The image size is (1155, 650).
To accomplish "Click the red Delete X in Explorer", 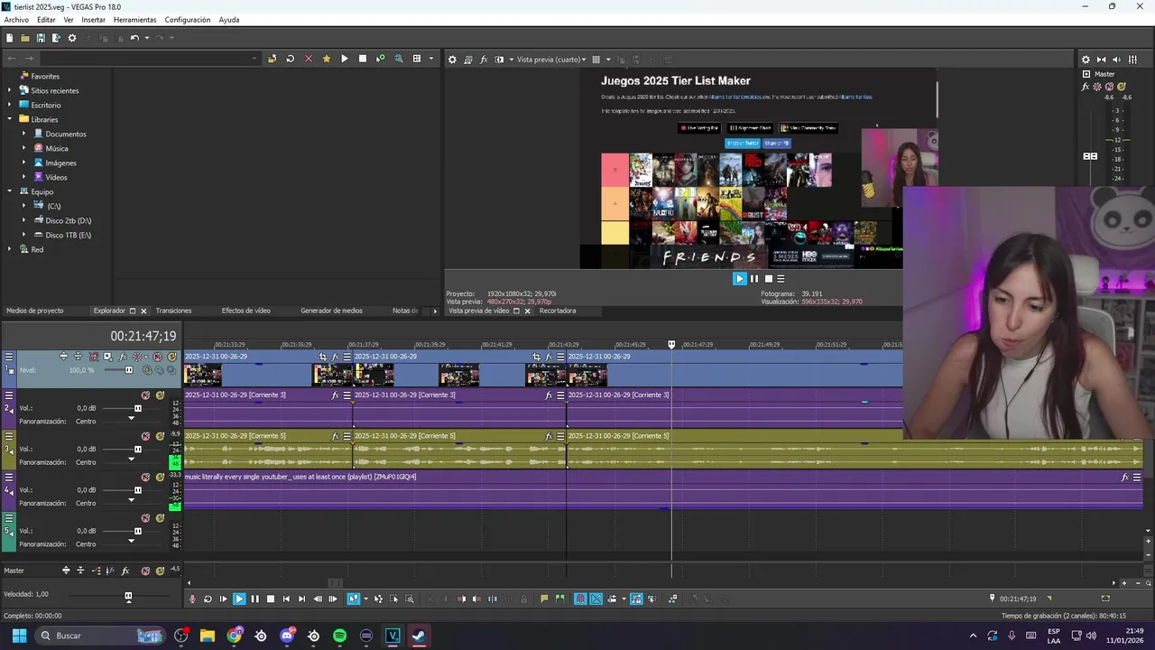I will 309,59.
